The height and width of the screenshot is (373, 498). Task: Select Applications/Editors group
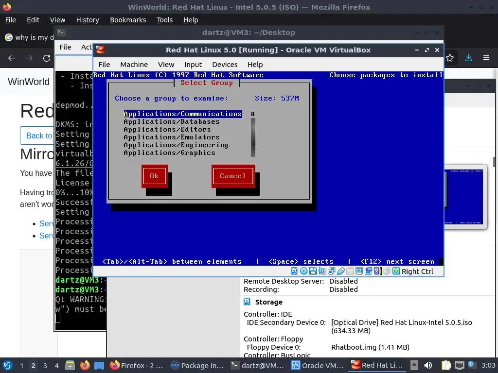(x=167, y=129)
